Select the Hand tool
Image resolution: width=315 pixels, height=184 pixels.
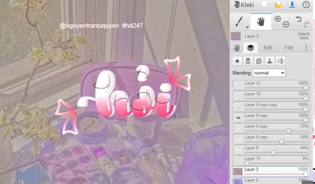click(261, 22)
